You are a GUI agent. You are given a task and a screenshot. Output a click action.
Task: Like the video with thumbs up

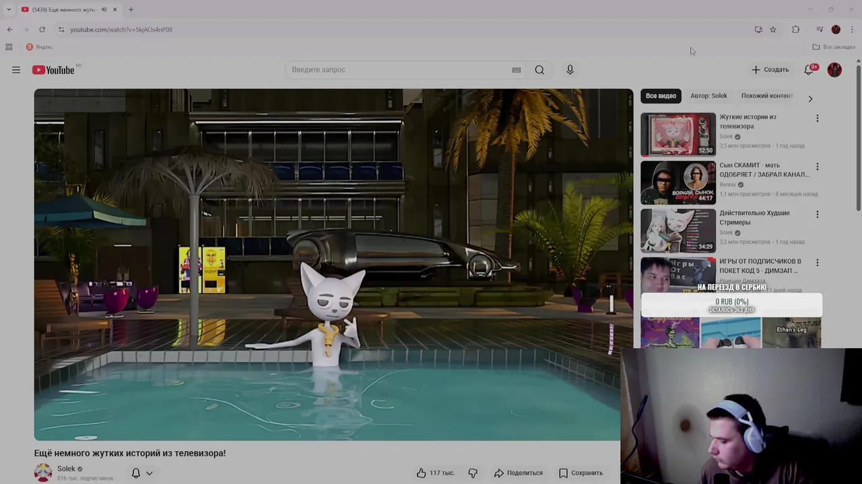coord(422,473)
